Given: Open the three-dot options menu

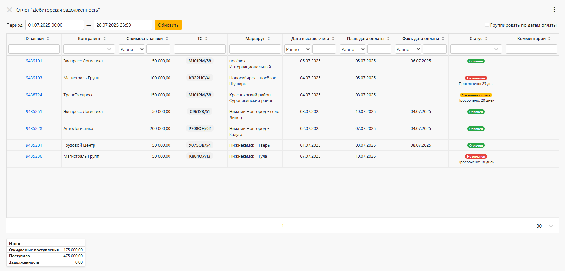Looking at the screenshot, I should (554, 10).
